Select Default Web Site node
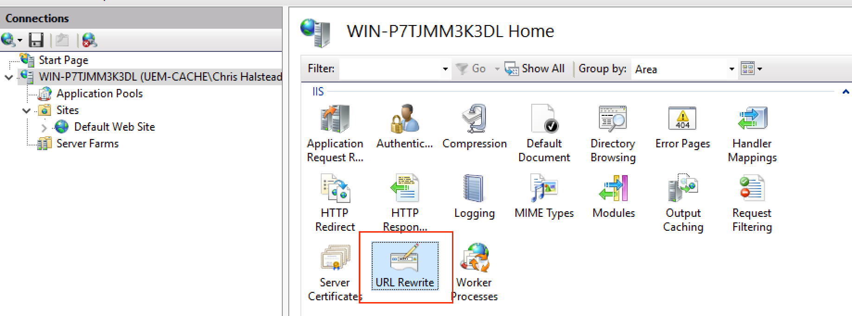This screenshot has width=852, height=316. point(114,127)
